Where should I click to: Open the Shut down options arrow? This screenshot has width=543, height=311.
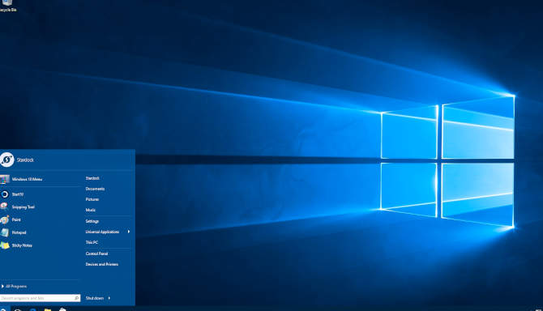point(109,298)
